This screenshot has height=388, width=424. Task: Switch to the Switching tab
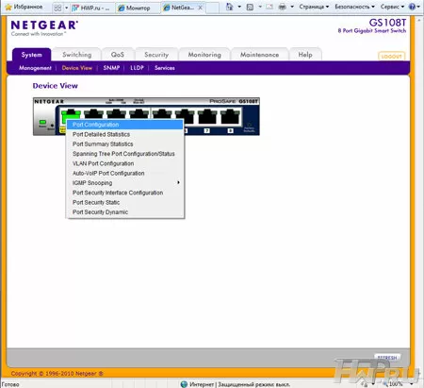77,55
